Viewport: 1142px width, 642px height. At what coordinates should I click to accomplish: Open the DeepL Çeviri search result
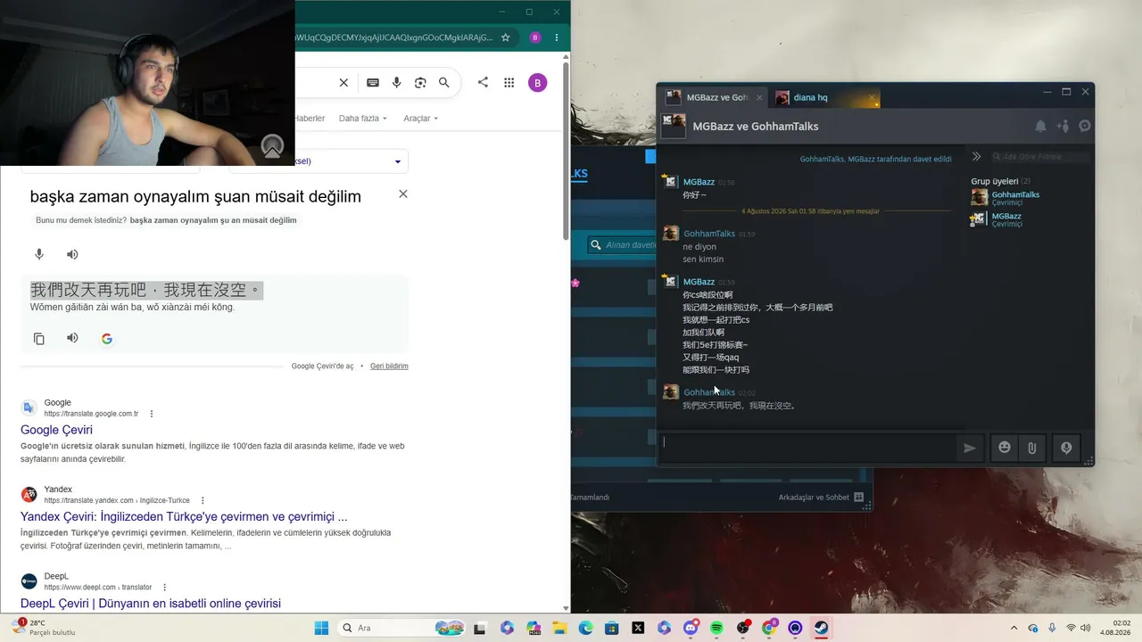tap(151, 604)
